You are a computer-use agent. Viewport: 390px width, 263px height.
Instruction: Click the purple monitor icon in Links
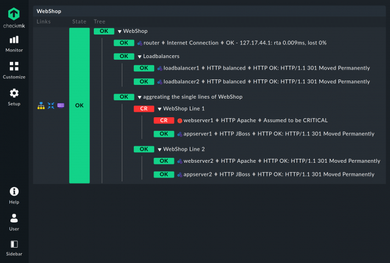[60, 105]
